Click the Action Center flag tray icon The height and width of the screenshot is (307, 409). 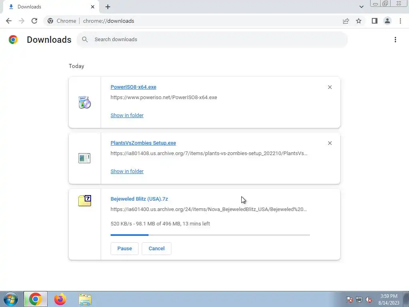pos(349,299)
